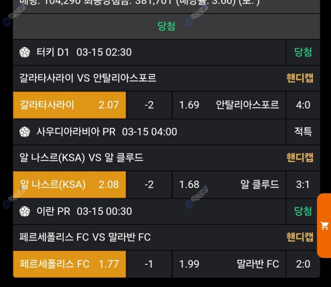331x287 pixels.
Task: Click the soccer ball icon beside 이란 PR
Action: [25, 211]
